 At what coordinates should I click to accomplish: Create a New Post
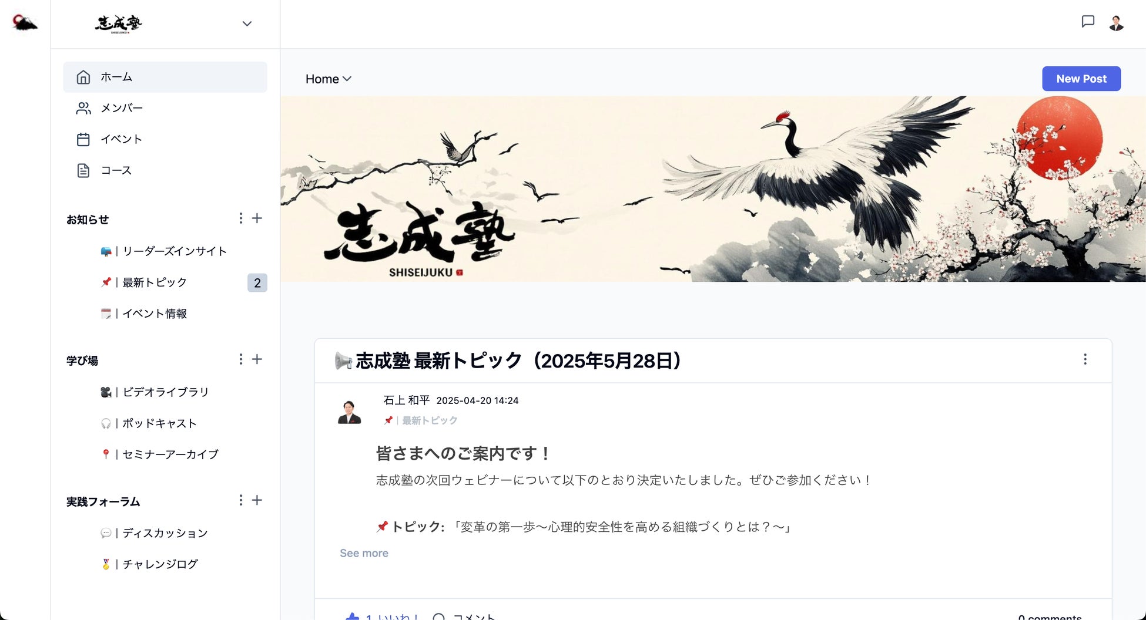1081,79
